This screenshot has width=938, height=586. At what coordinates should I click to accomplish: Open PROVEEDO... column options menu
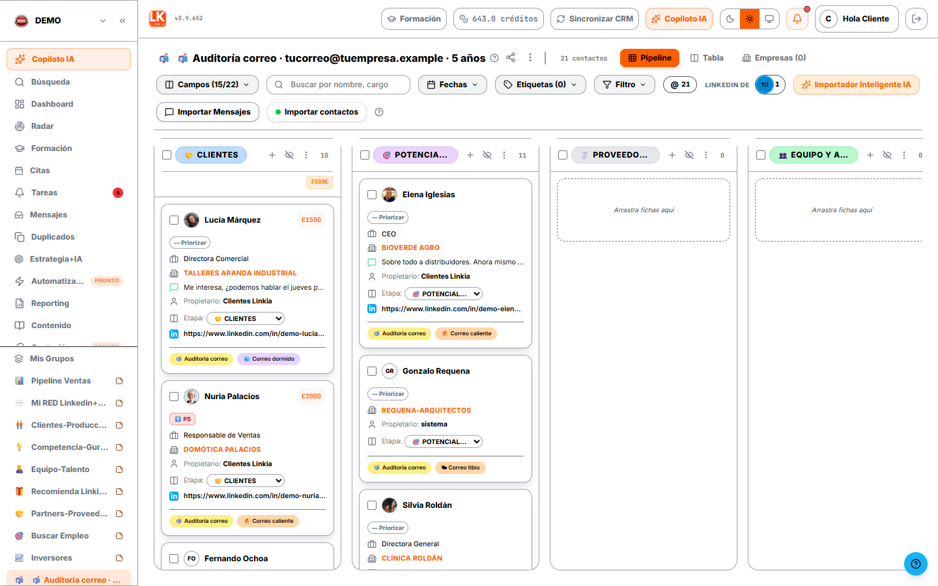(x=706, y=155)
